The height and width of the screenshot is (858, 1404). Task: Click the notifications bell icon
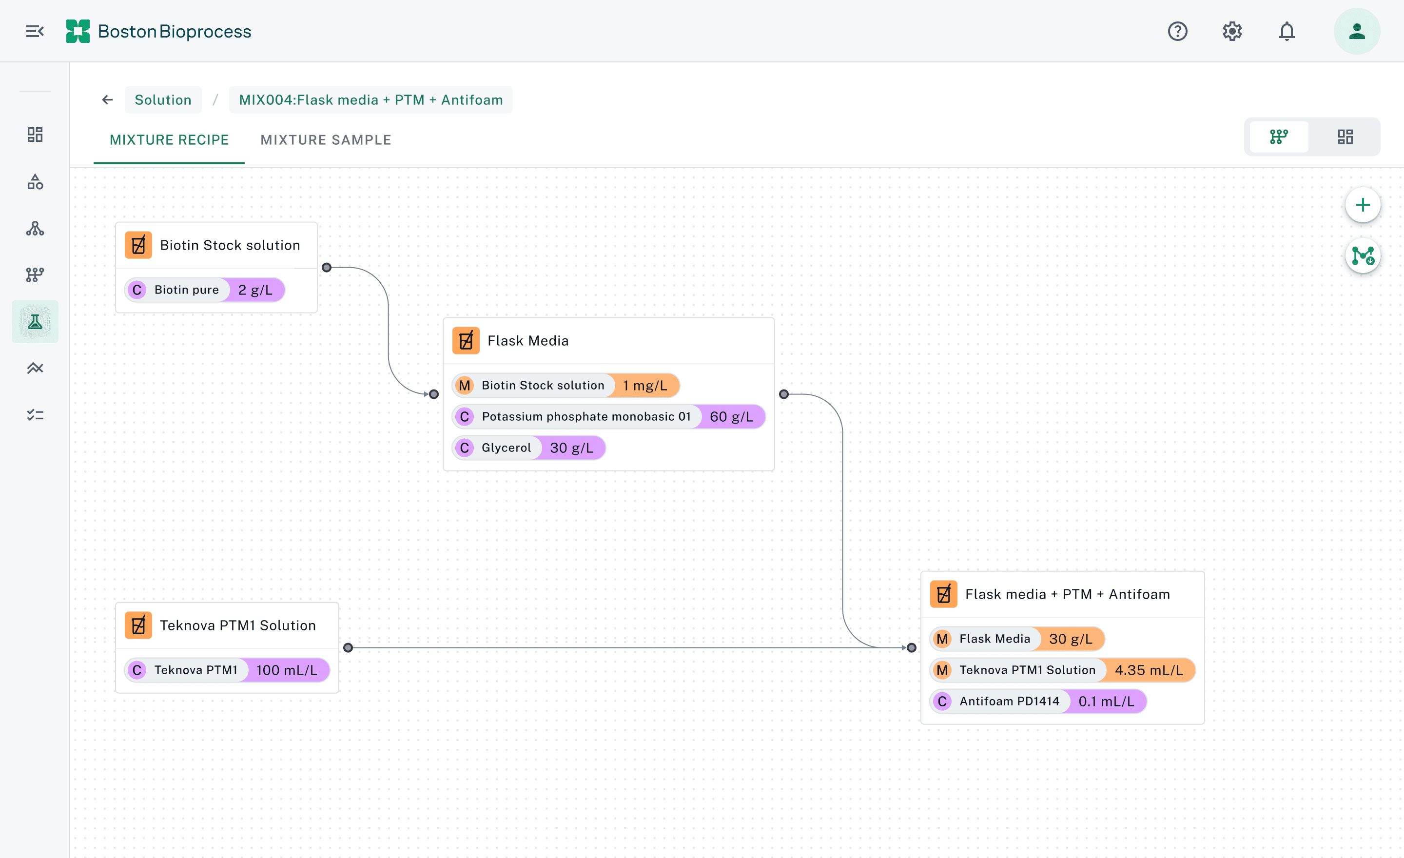(x=1287, y=31)
